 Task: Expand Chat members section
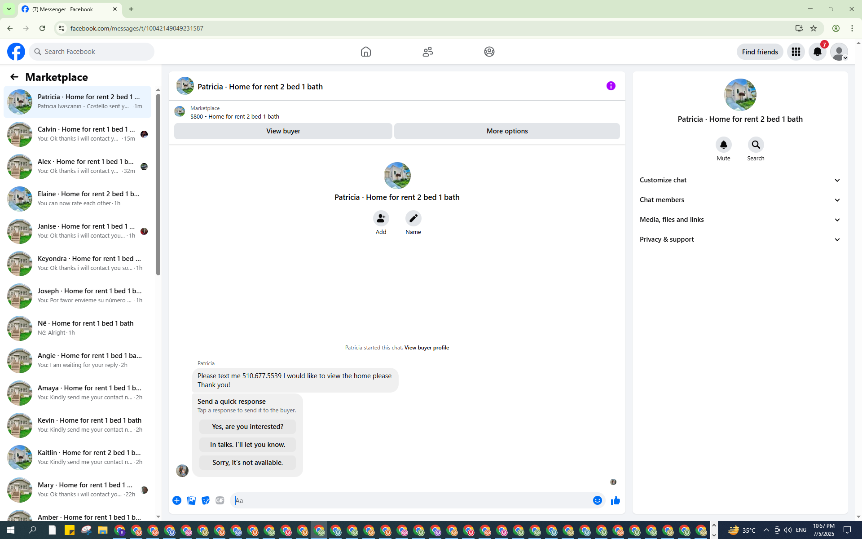pyautogui.click(x=740, y=200)
